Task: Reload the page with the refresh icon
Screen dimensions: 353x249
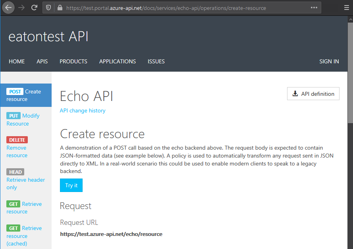Action: point(34,8)
